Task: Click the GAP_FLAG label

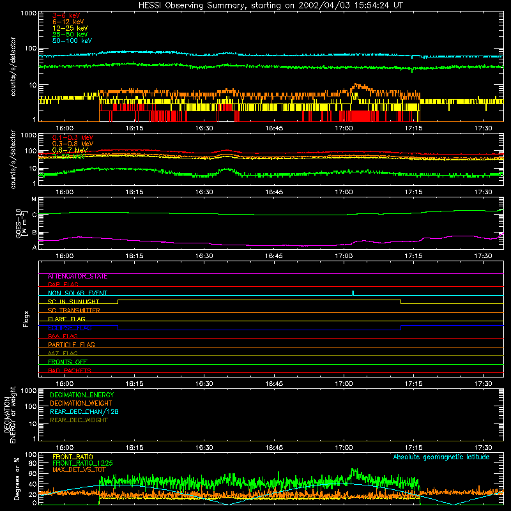Action: [63, 284]
